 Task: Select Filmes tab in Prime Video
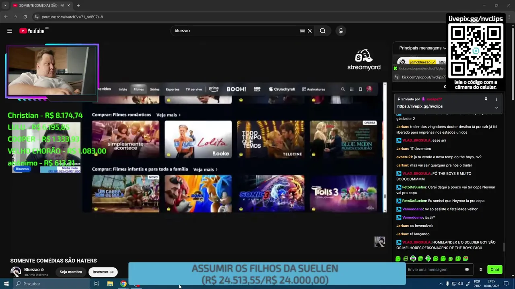pyautogui.click(x=138, y=89)
